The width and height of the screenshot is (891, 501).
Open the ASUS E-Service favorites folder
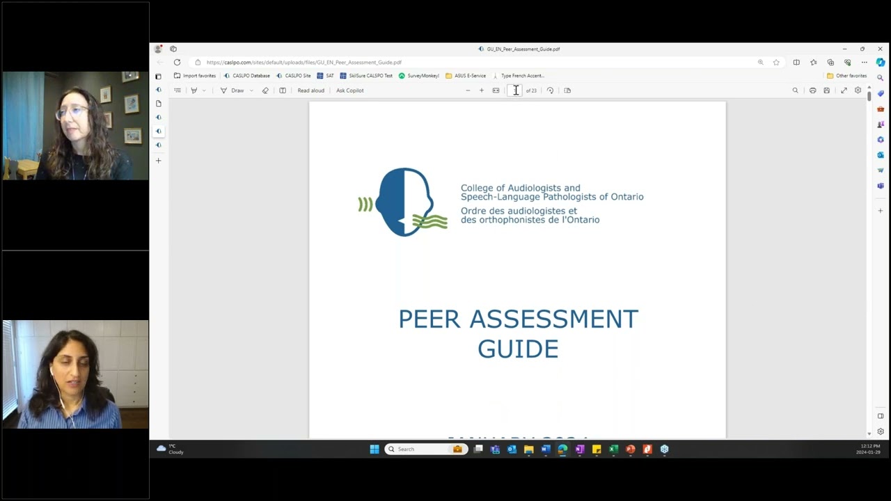(466, 76)
